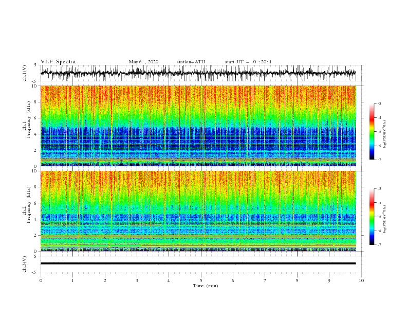Click the "-5" tick on ch.3(V) axis
The image size is (407, 315).
click(x=35, y=272)
